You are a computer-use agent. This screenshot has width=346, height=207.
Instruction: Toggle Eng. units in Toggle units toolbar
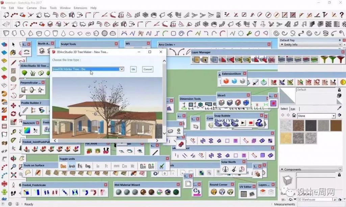point(88,166)
